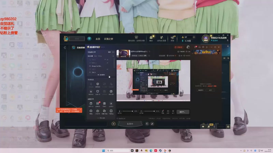The image size is (273, 153).
Task: Open the hamburger menu in streaming app header
Action: point(207,47)
